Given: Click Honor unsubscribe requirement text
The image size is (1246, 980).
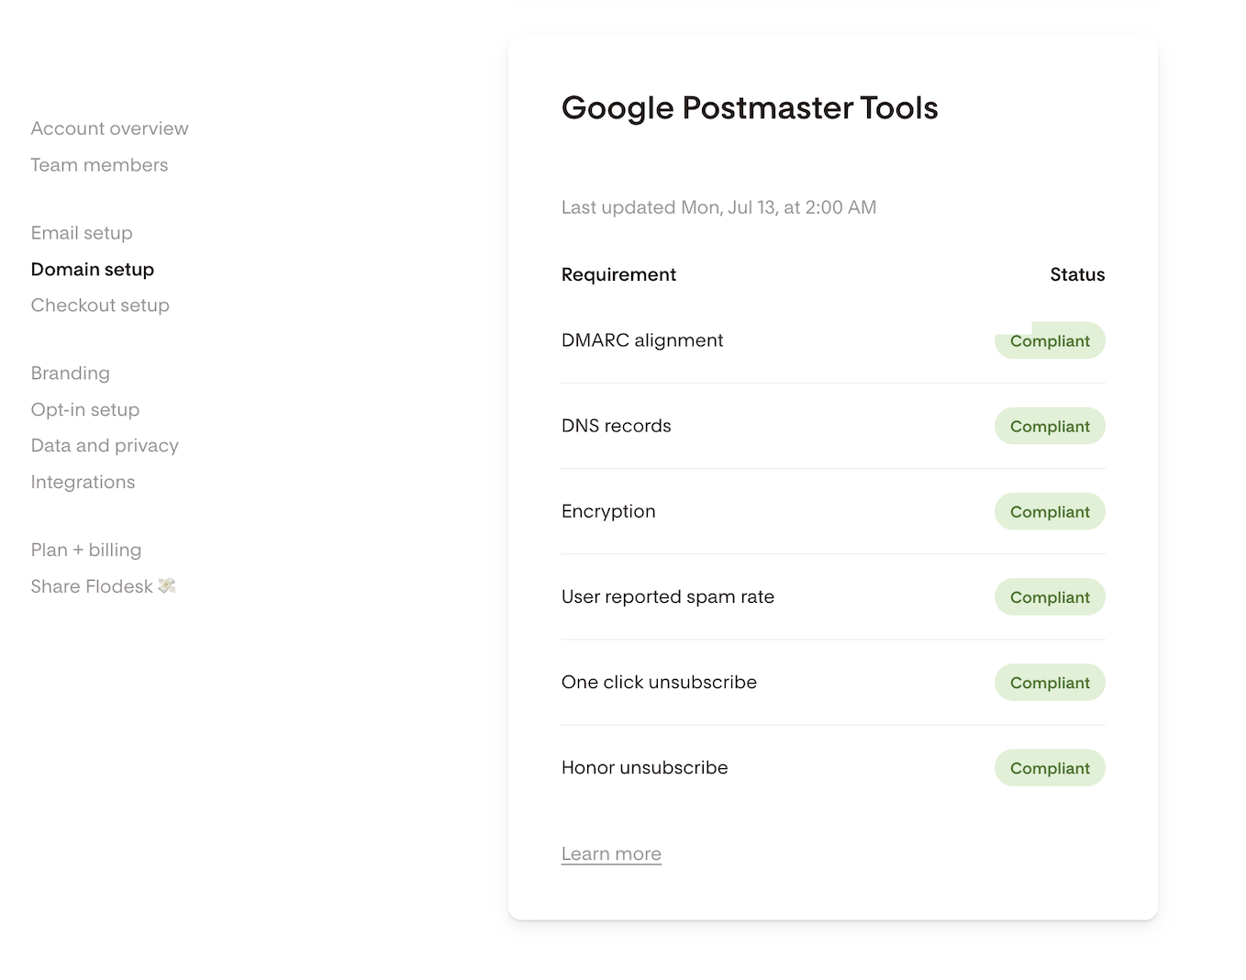Looking at the screenshot, I should point(644,768).
